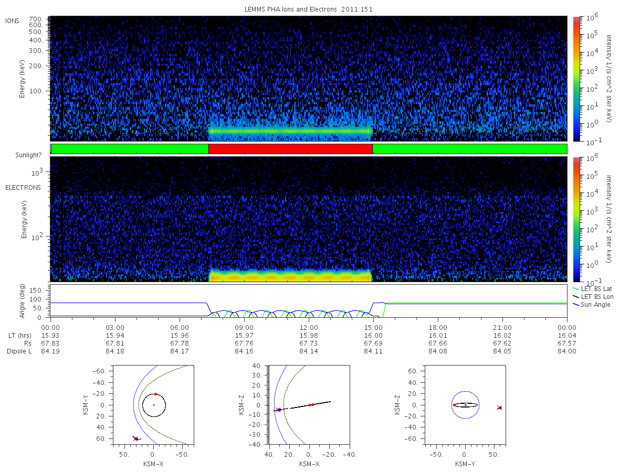
Task: Click the Sunlight? label
Action: [x=21, y=155]
